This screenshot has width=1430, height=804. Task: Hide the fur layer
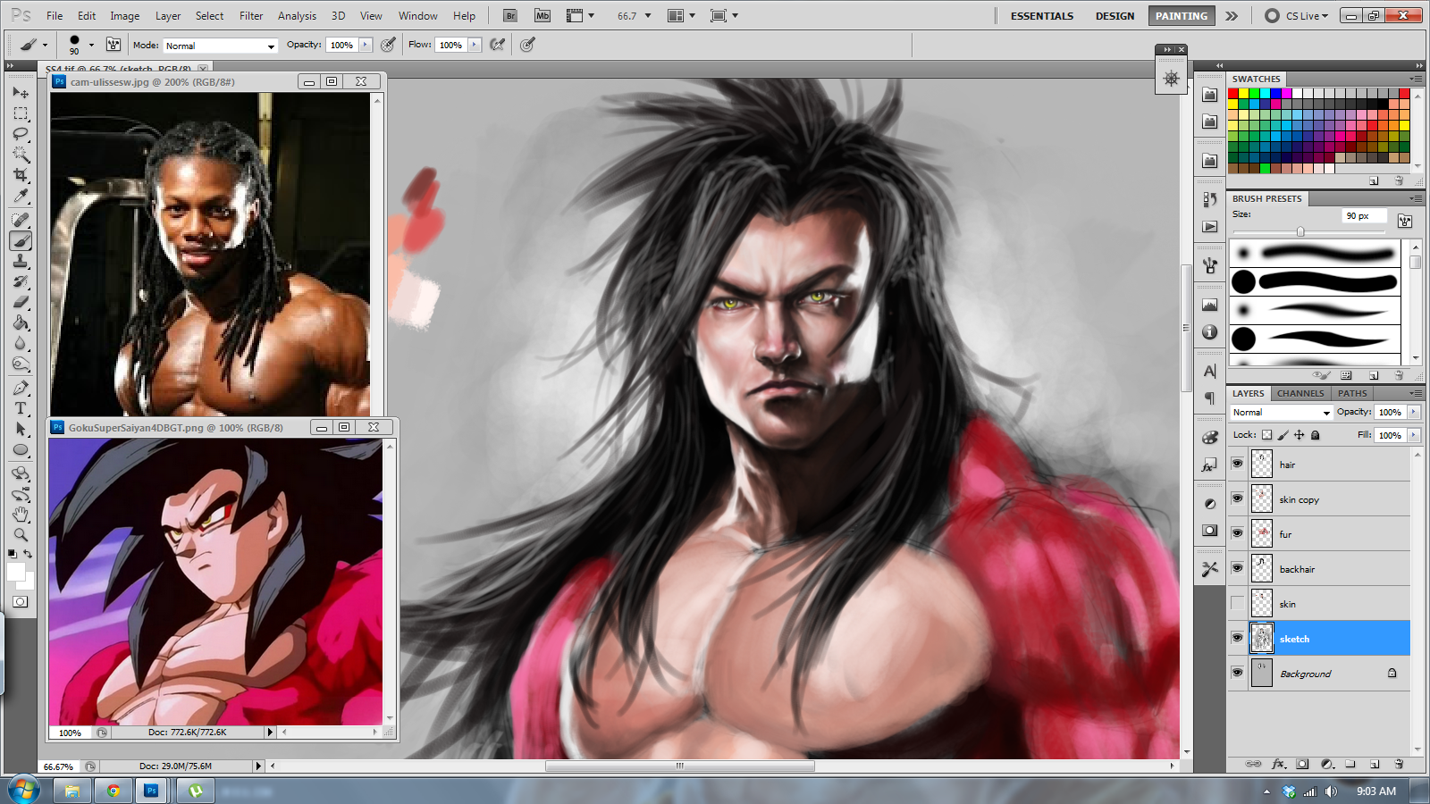[1237, 533]
